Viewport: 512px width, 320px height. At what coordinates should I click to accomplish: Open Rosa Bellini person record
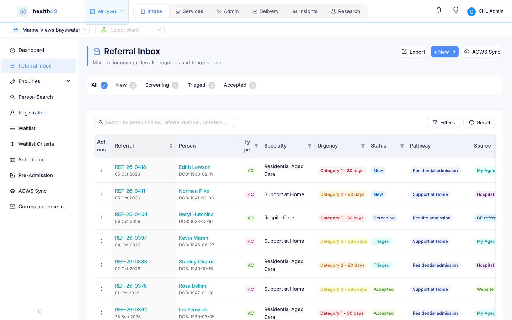click(x=192, y=286)
